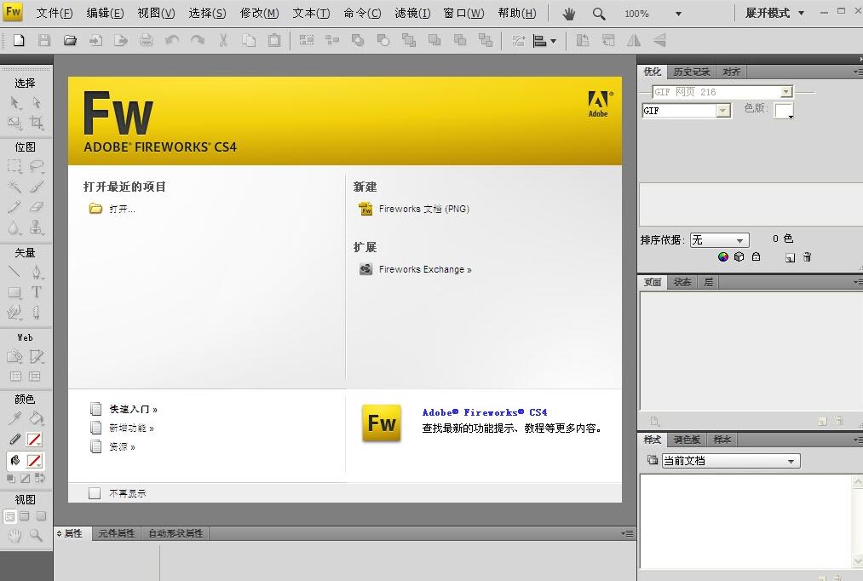Click the Print icon in toolbar
Screen dimensions: 863x581
(147, 40)
